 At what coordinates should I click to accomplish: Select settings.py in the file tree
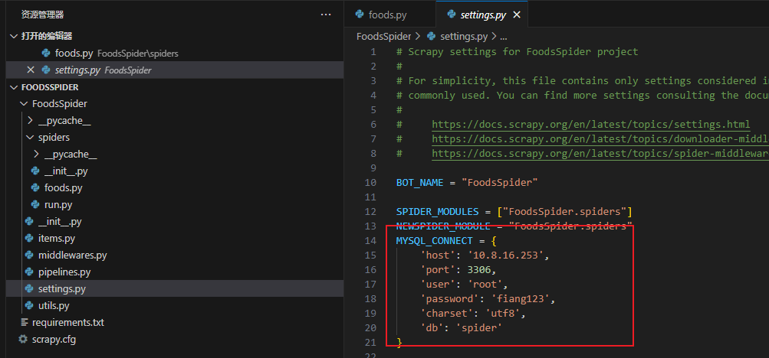175,289
